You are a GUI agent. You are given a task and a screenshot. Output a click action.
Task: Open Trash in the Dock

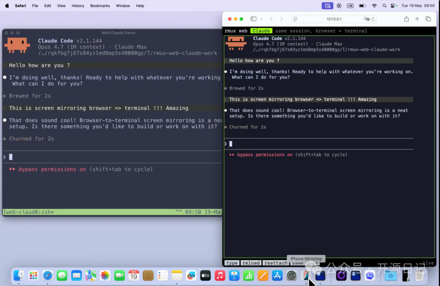click(x=419, y=276)
